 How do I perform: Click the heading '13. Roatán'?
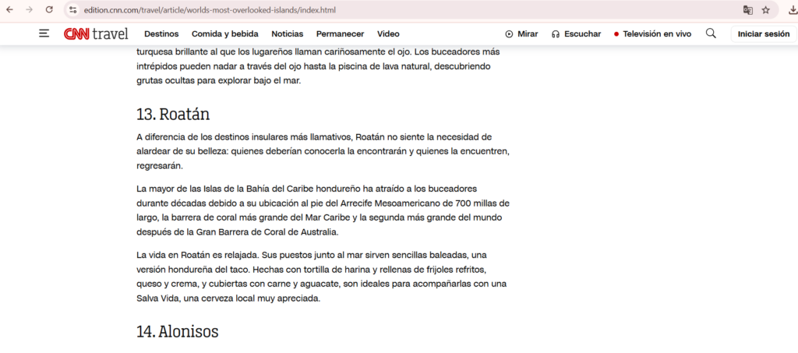(x=173, y=114)
